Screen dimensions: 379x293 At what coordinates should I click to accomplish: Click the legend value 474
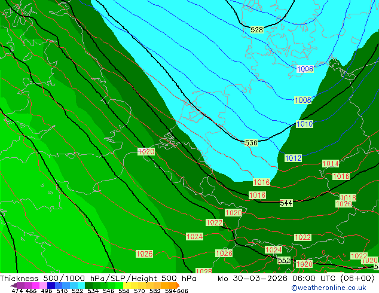[17, 291]
